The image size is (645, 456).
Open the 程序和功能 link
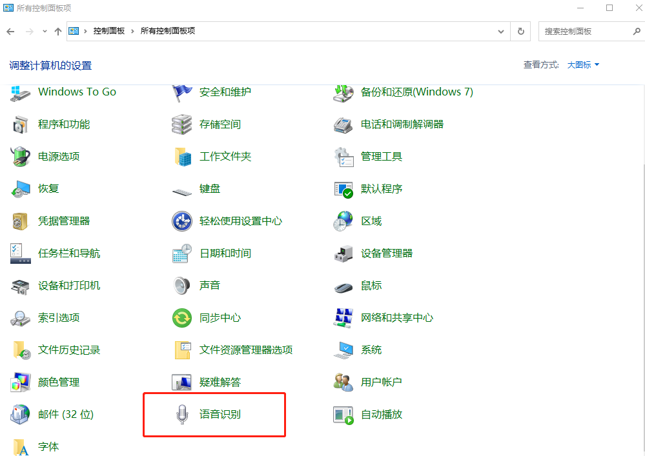(64, 124)
